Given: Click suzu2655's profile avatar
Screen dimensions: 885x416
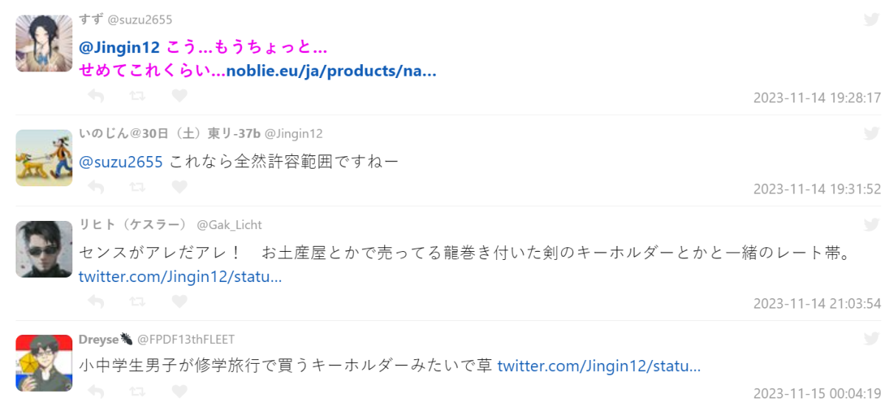Looking at the screenshot, I should (x=44, y=43).
